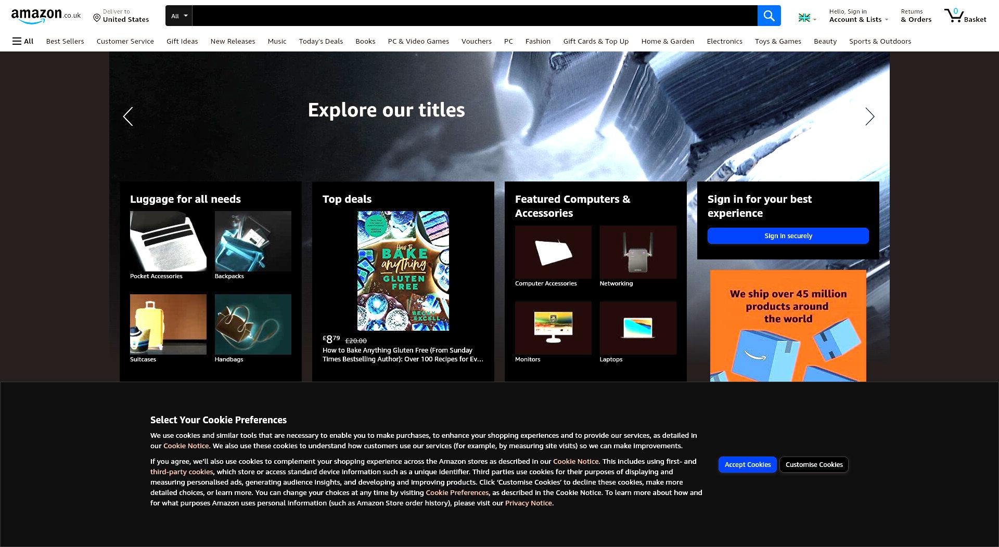Open the Pocket Accessories image
This screenshot has width=999, height=547.
pyautogui.click(x=168, y=241)
